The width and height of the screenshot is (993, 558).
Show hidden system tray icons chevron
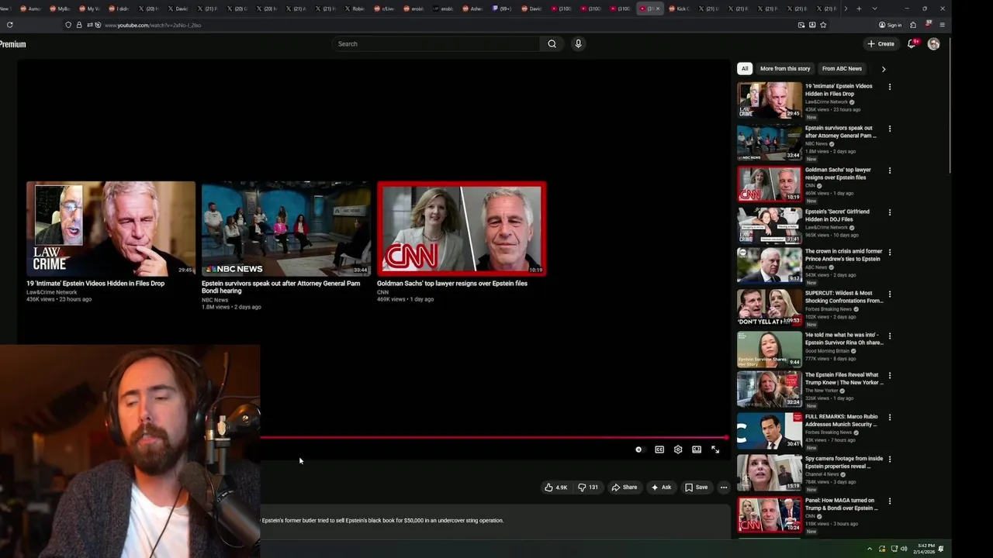click(x=869, y=549)
